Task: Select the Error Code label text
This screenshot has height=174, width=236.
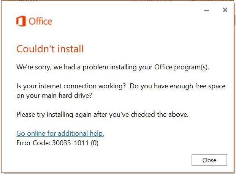Action: [33, 143]
